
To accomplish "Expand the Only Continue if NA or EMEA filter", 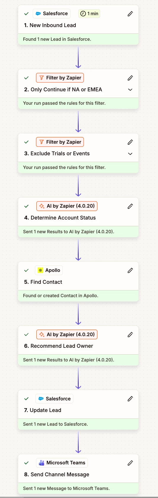I will coord(130,90).
